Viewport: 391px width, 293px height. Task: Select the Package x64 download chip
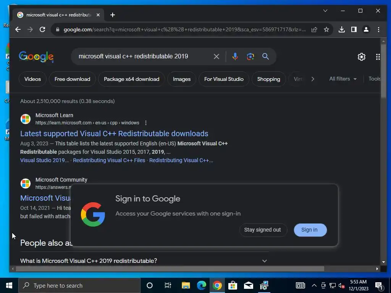pos(131,79)
